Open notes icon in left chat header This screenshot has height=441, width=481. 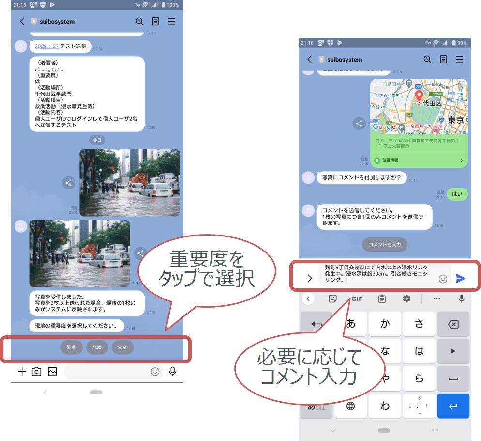(155, 21)
